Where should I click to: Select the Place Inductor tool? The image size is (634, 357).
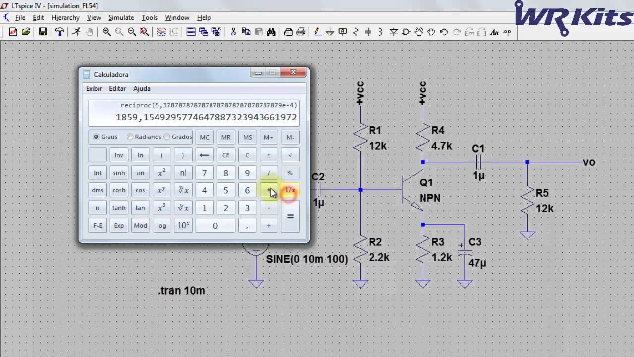tap(380, 32)
